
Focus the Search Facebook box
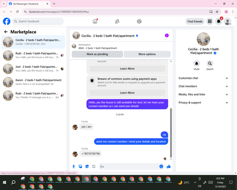38,21
